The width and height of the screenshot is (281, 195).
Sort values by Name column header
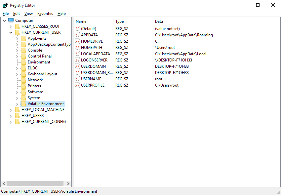click(93, 21)
